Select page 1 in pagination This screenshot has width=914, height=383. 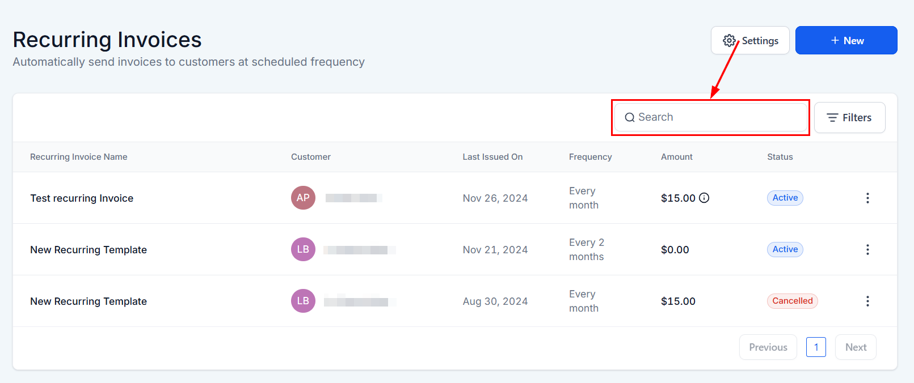pyautogui.click(x=816, y=347)
